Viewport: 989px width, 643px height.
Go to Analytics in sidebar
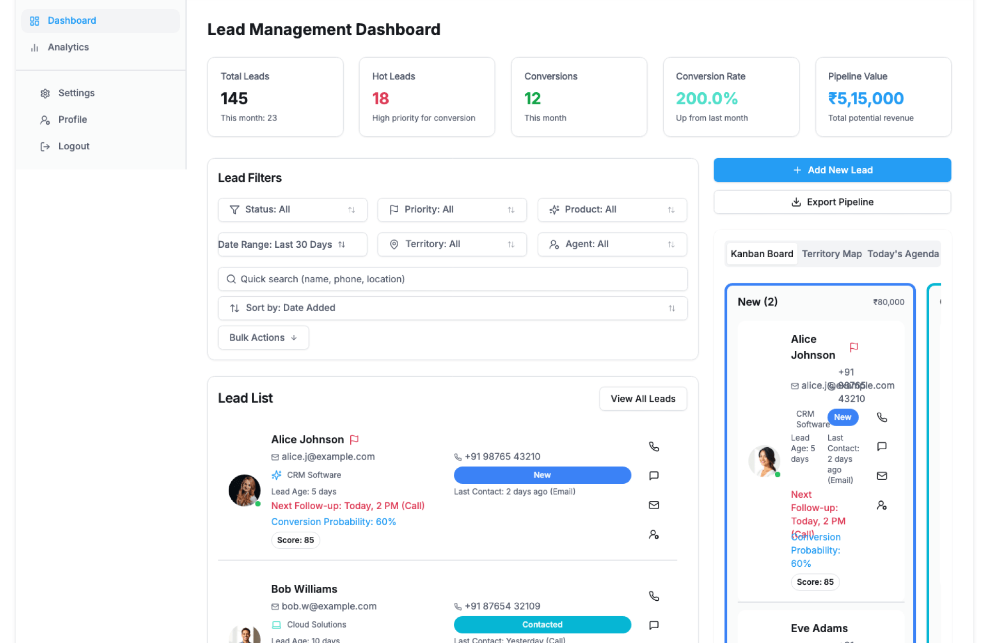click(x=68, y=47)
